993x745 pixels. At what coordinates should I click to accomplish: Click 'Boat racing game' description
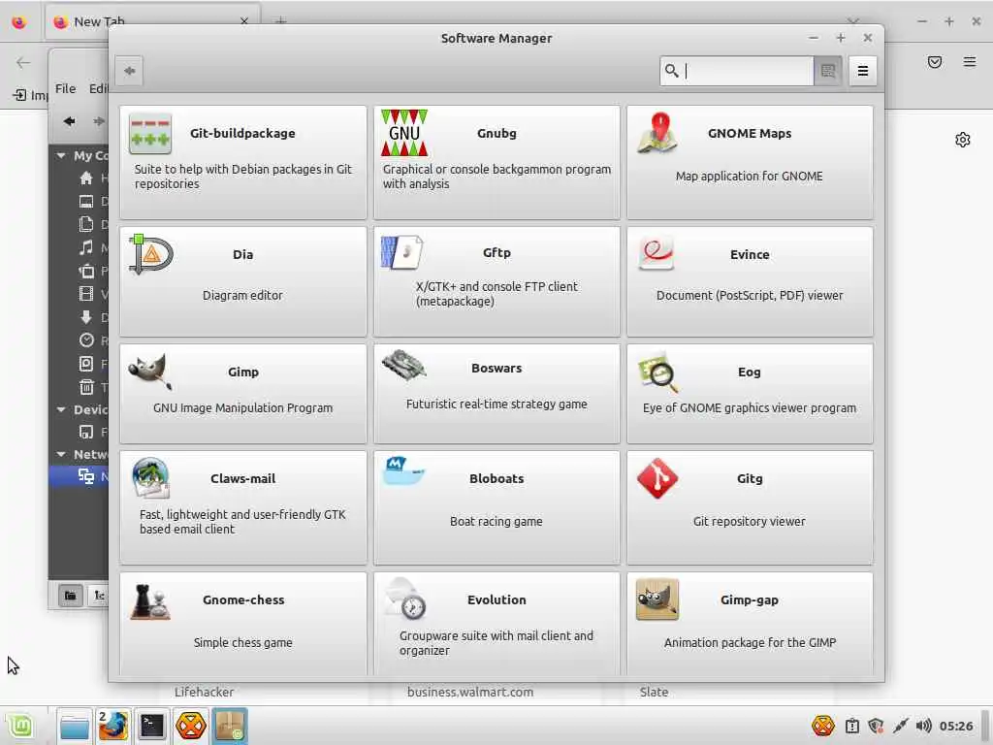tap(496, 521)
